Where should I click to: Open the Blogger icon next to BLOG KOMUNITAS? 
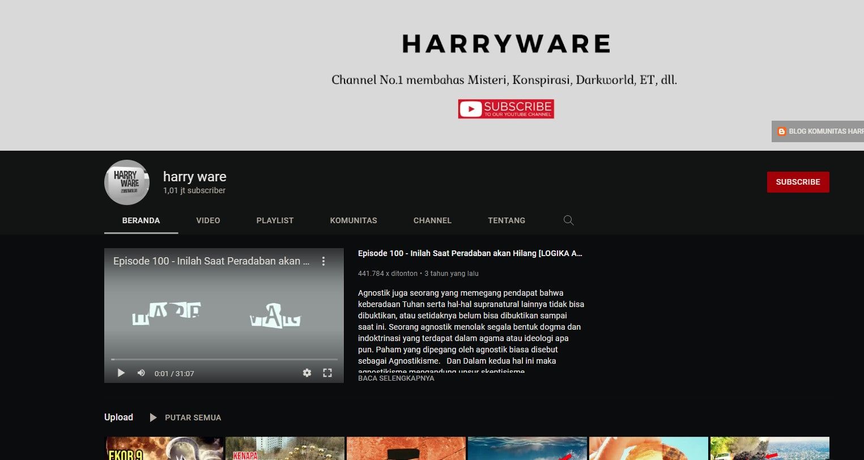point(782,131)
